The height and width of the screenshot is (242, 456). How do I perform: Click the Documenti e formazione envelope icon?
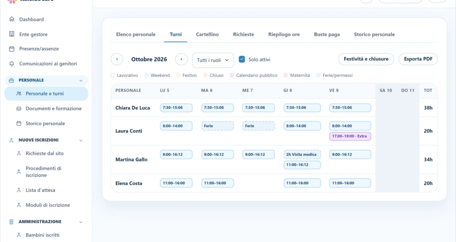coord(19,109)
